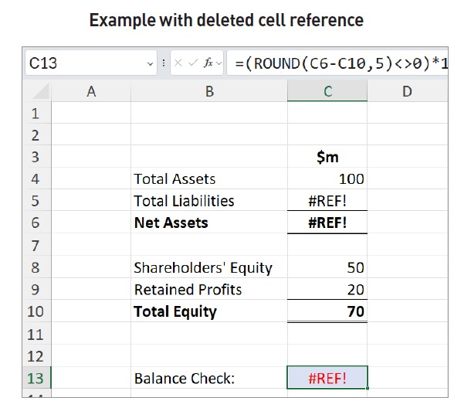Click the Name Box showing C13
This screenshot has width=454, height=418.
click(x=91, y=63)
